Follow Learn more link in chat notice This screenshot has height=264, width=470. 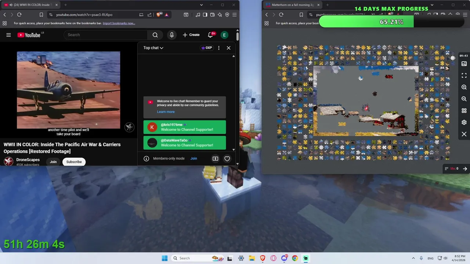pos(166,112)
